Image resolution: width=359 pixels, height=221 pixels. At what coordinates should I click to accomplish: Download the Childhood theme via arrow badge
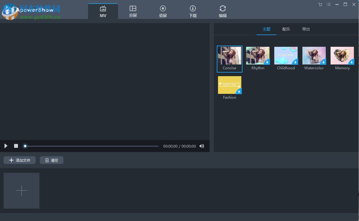click(x=295, y=62)
